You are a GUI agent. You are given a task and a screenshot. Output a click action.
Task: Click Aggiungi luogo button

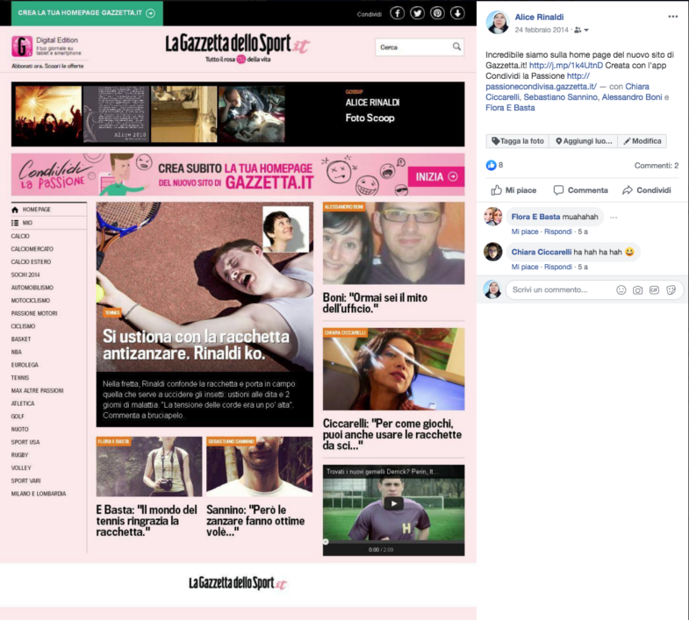click(x=584, y=141)
